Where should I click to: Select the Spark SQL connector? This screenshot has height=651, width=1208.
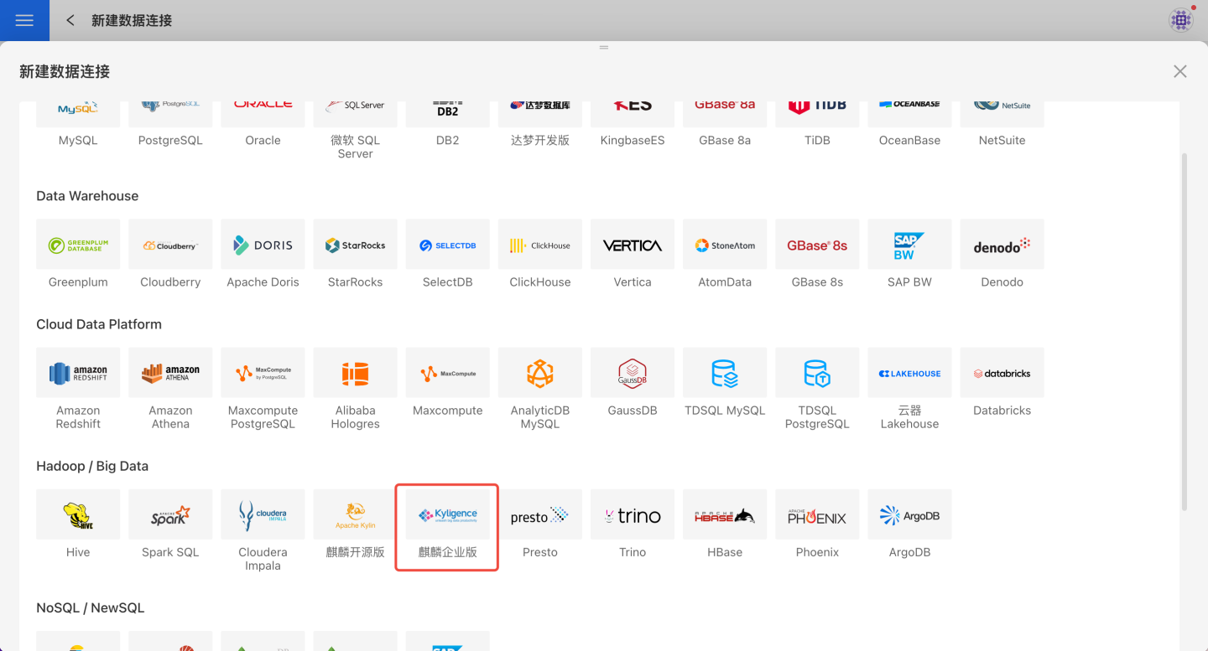coord(170,526)
